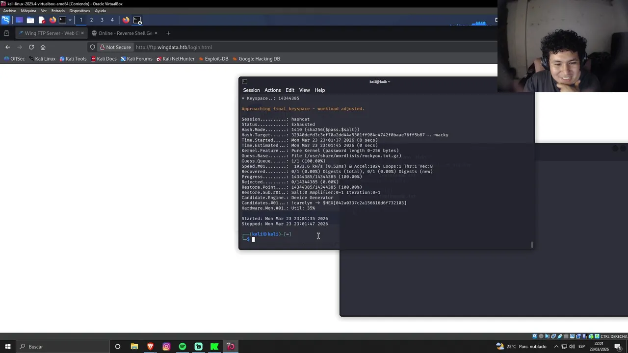Image resolution: width=628 pixels, height=353 pixels.
Task: Open the file manager icon in Kali panel
Action: point(30,20)
